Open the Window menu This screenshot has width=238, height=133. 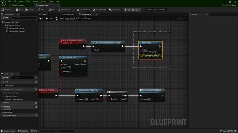click(x=43, y=1)
